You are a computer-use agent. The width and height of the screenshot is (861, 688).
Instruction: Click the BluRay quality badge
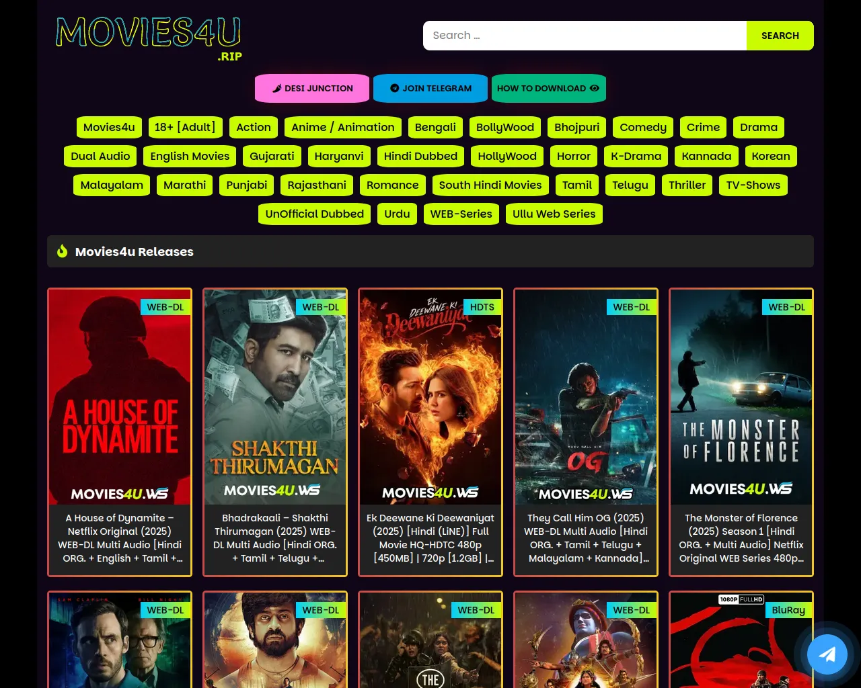pyautogui.click(x=788, y=610)
